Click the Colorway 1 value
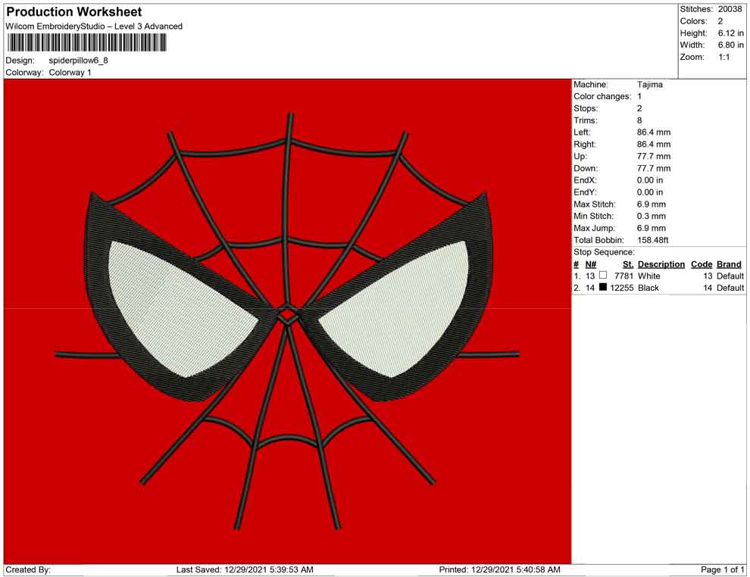The width and height of the screenshot is (750, 577). pos(70,72)
